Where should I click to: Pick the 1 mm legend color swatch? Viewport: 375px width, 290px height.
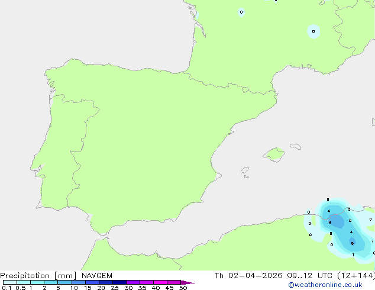point(37,282)
